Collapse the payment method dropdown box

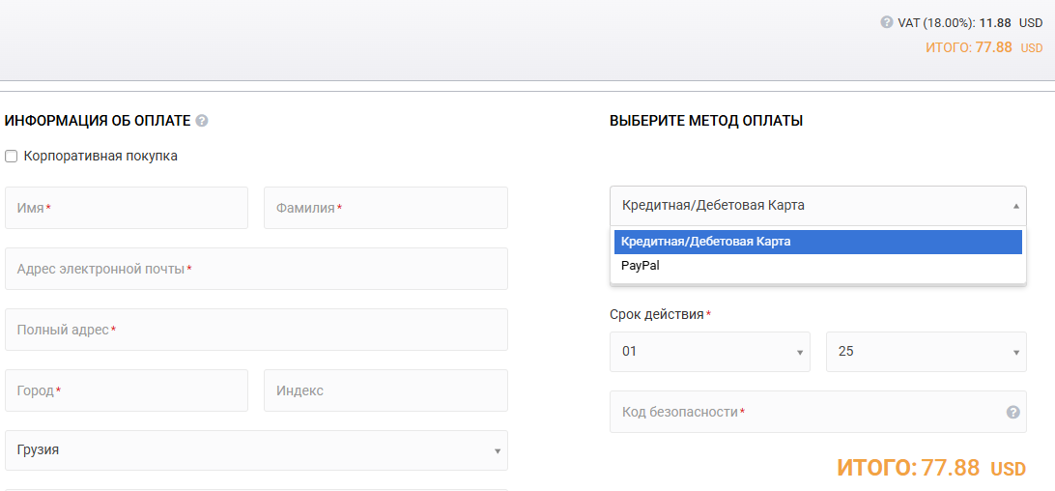tap(817, 205)
